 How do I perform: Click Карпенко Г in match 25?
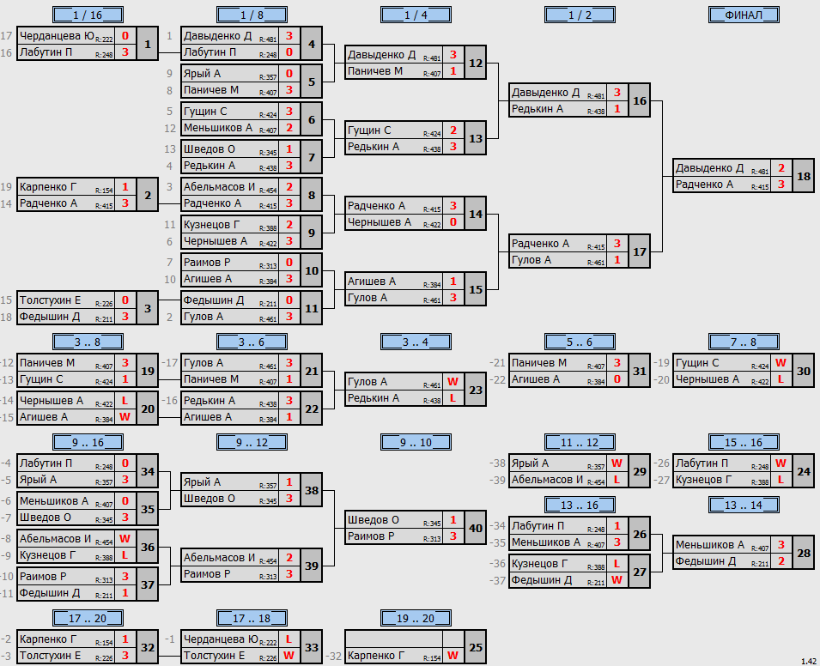click(x=375, y=656)
